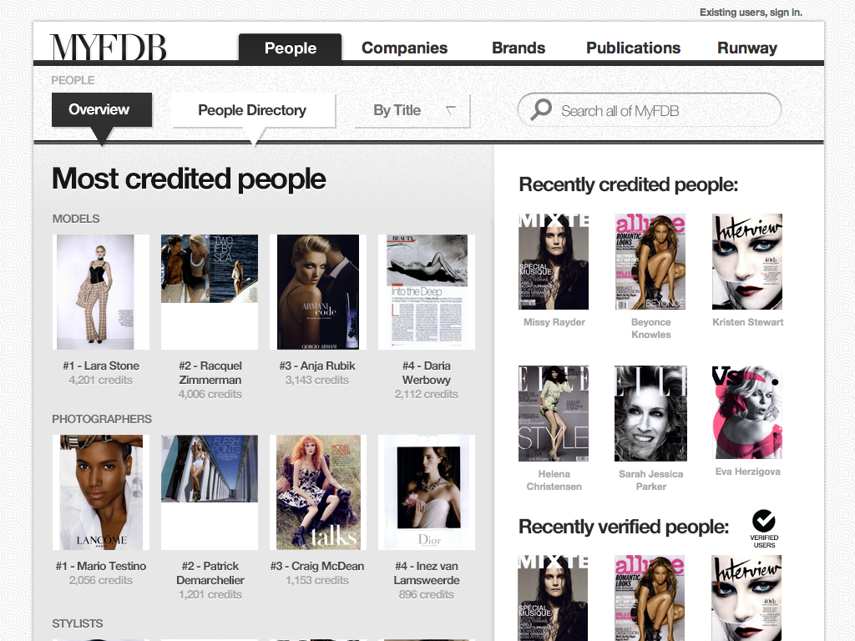Open the Runway tab
The height and width of the screenshot is (641, 855).
click(x=747, y=48)
